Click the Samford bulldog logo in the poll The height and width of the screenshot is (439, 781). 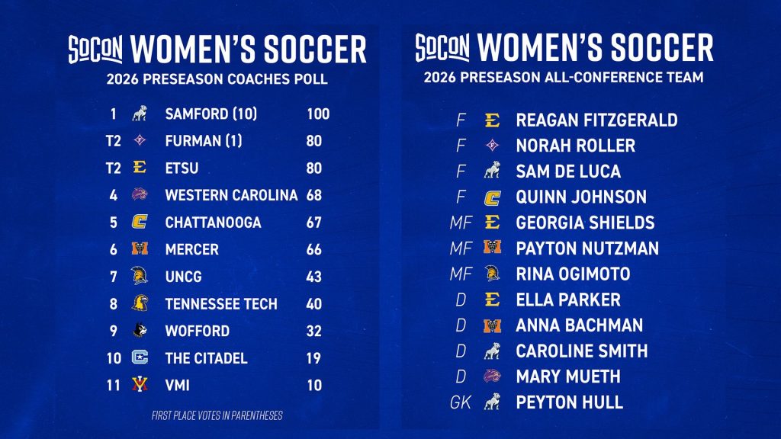pos(140,114)
